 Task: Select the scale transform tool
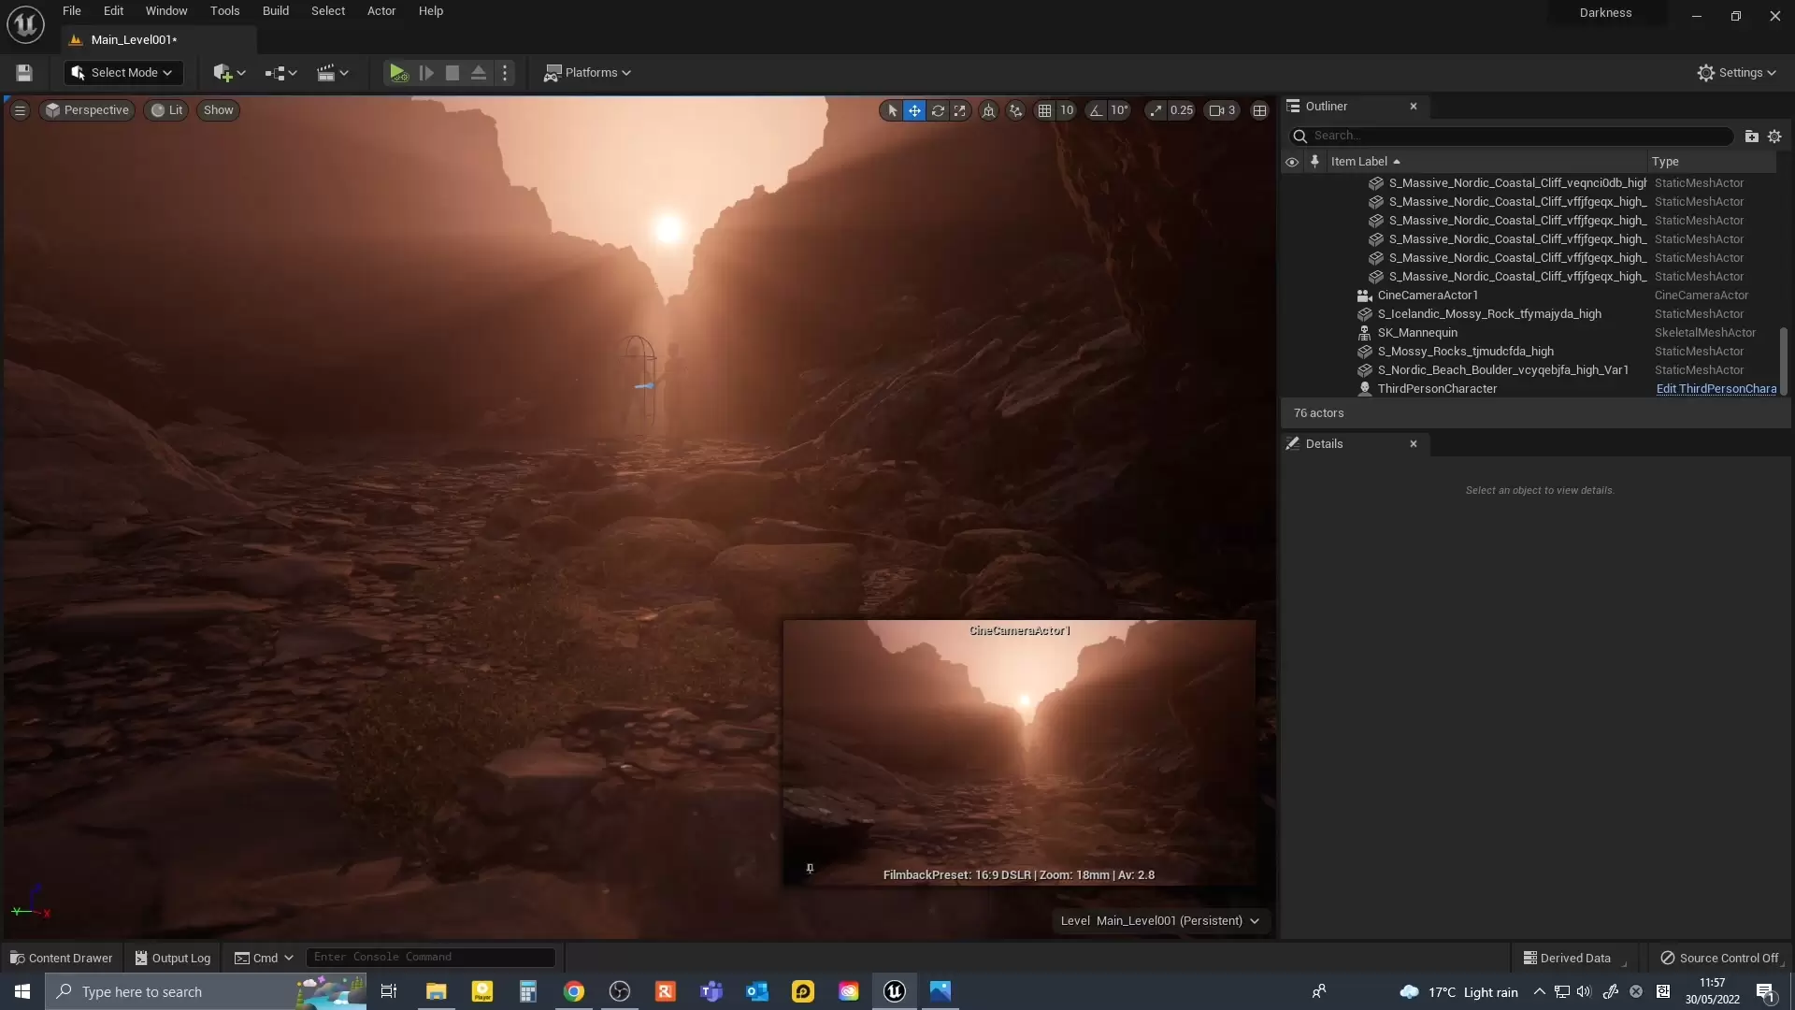coord(960,110)
